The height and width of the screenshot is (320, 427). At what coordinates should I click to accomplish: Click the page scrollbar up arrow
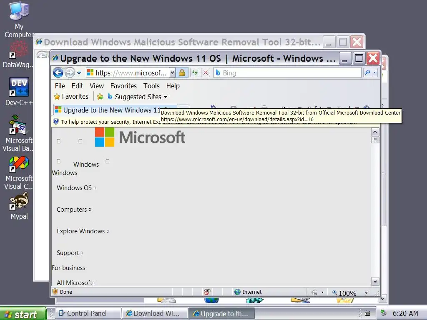coord(375,132)
